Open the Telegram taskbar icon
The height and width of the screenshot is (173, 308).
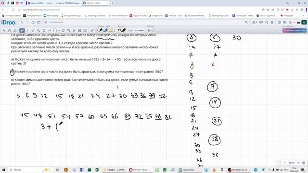[x=256, y=170]
